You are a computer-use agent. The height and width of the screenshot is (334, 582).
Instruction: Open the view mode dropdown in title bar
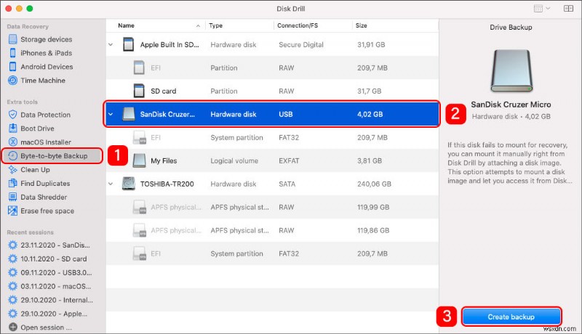coord(541,9)
